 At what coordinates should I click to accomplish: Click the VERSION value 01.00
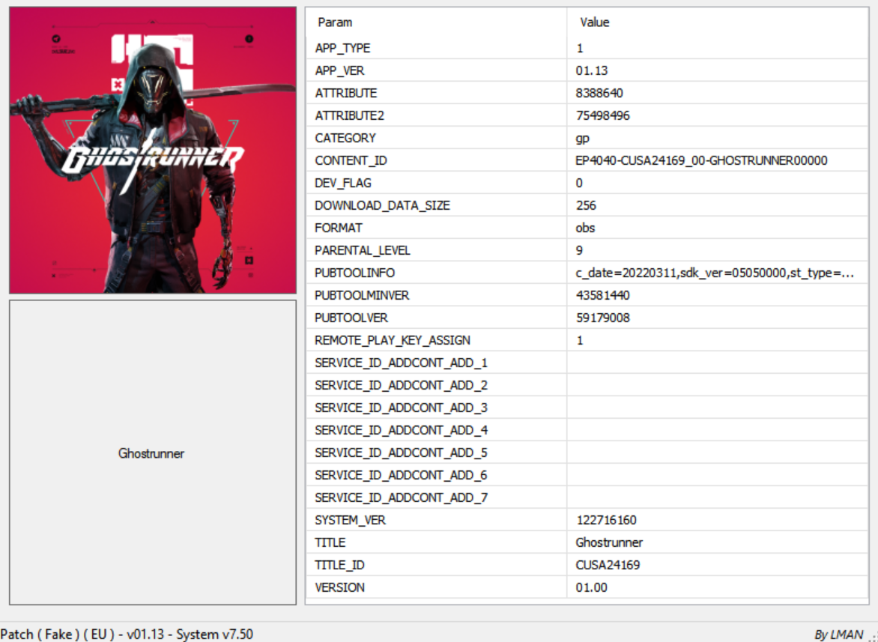point(591,587)
